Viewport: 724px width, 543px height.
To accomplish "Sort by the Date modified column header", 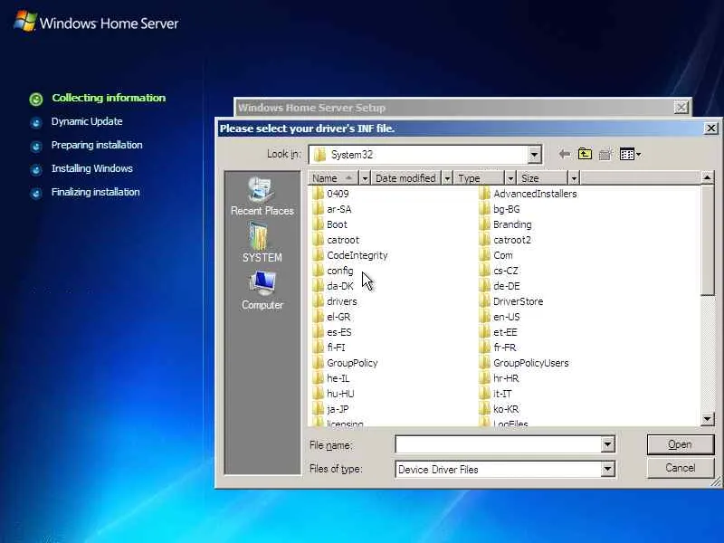I will 406,178.
